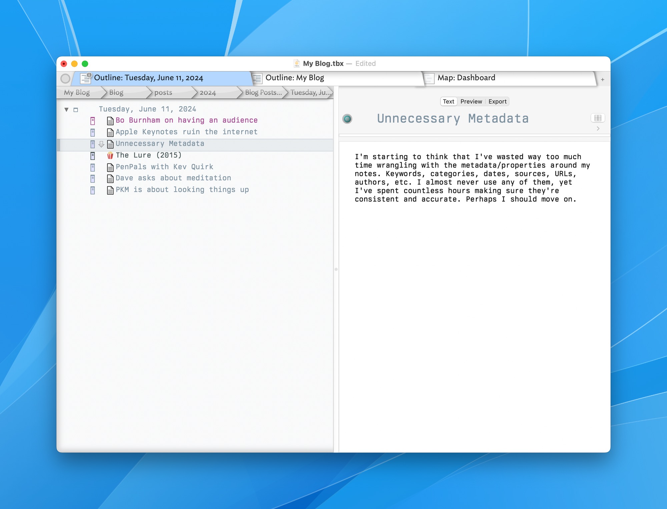
Task: Click the round gray button left of tabs
Action: [65, 78]
